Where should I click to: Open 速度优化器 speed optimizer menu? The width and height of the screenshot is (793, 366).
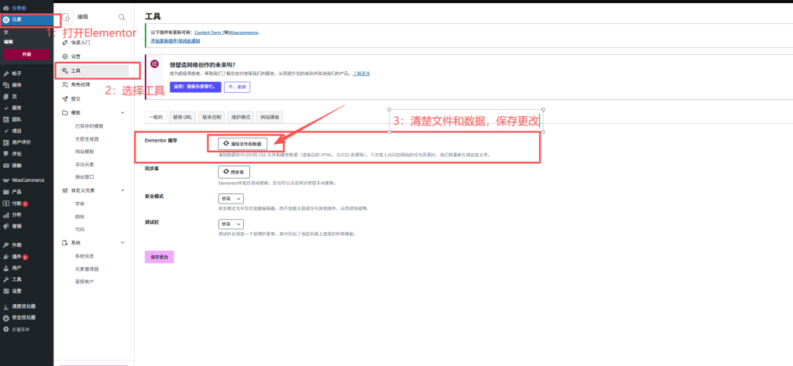23,306
